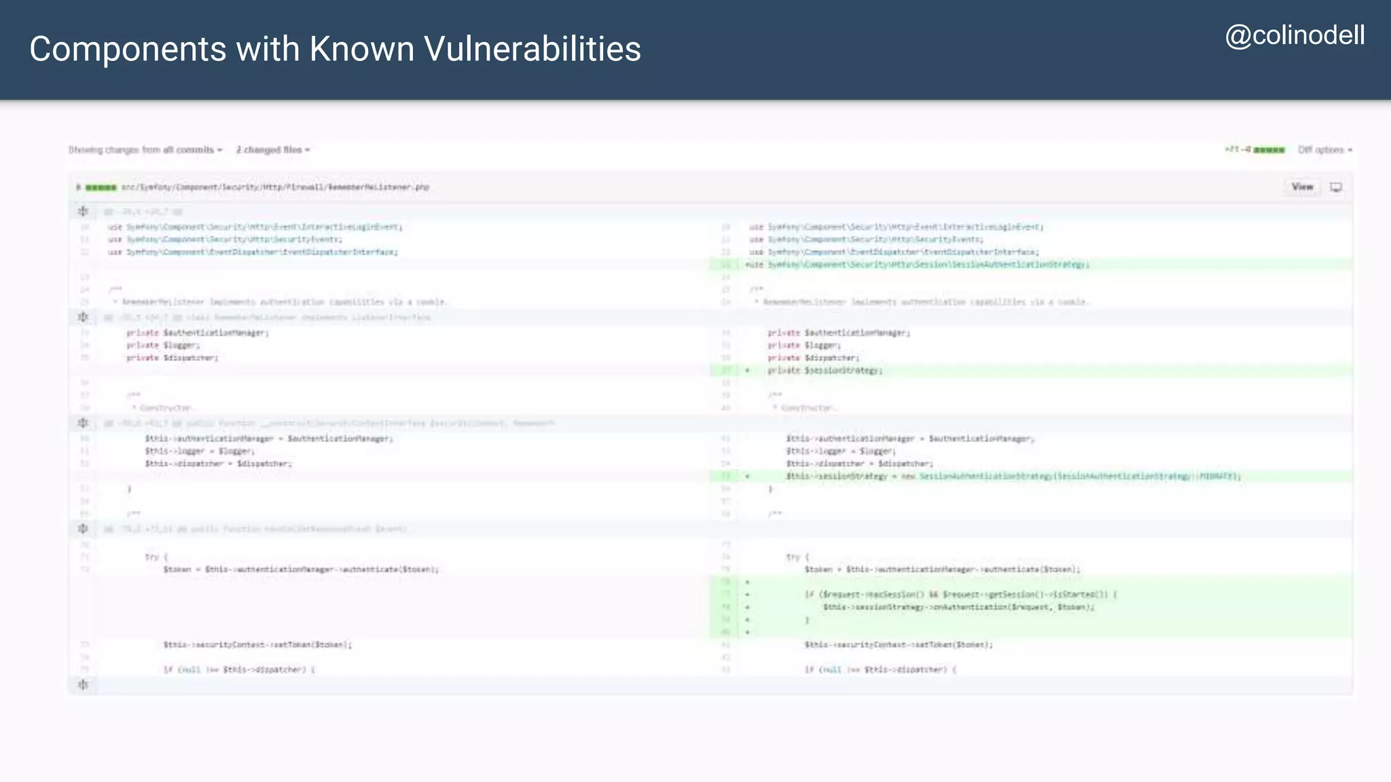1391x782 pixels.
Task: Click the @colinodell handle text
Action: 1295,35
